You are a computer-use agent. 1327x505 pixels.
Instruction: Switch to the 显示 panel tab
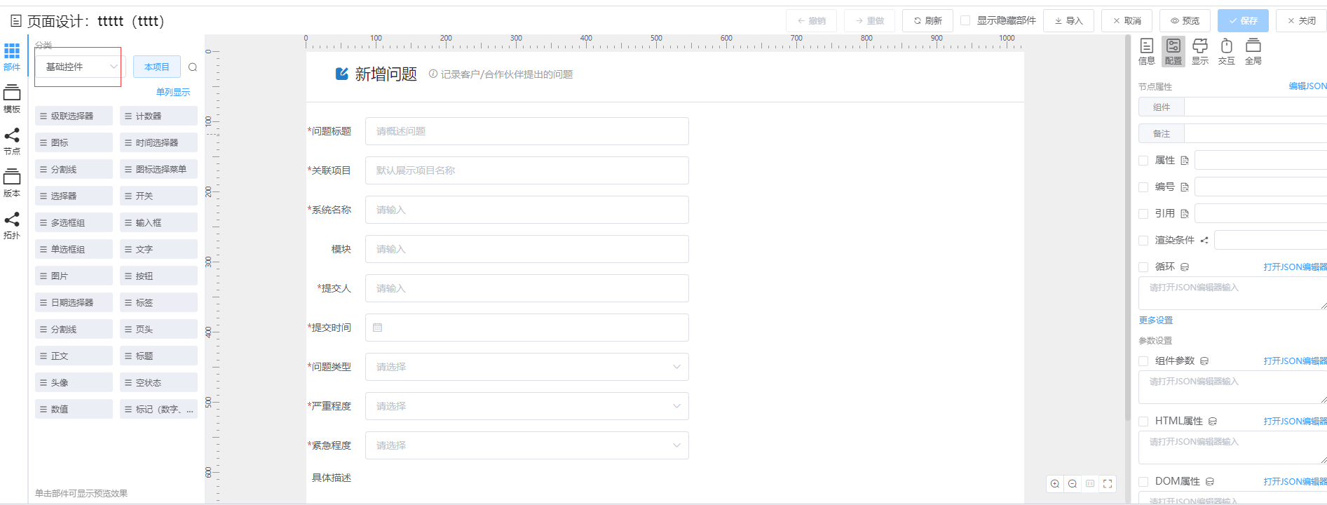tap(1200, 52)
